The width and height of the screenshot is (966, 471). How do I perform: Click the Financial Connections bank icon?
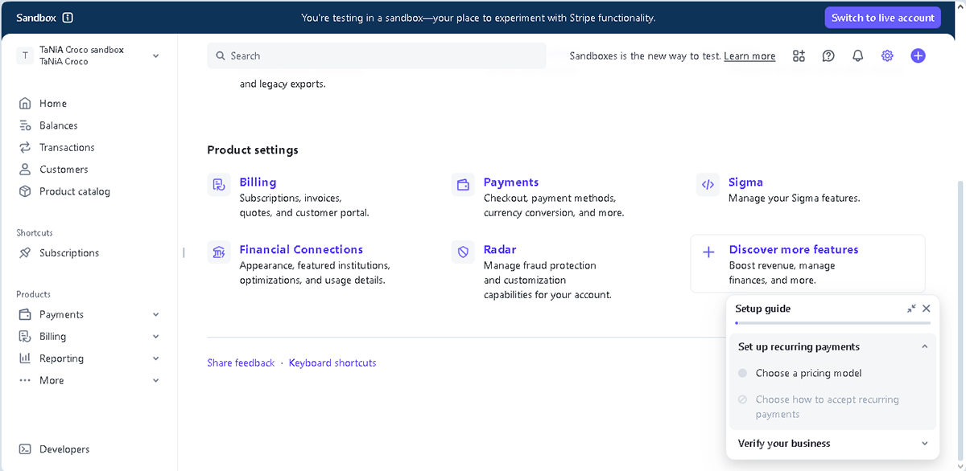[x=218, y=252]
